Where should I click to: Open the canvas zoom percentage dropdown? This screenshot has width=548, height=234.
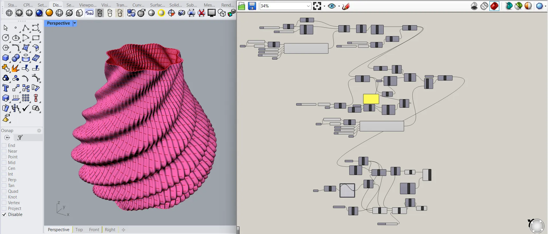pos(308,6)
